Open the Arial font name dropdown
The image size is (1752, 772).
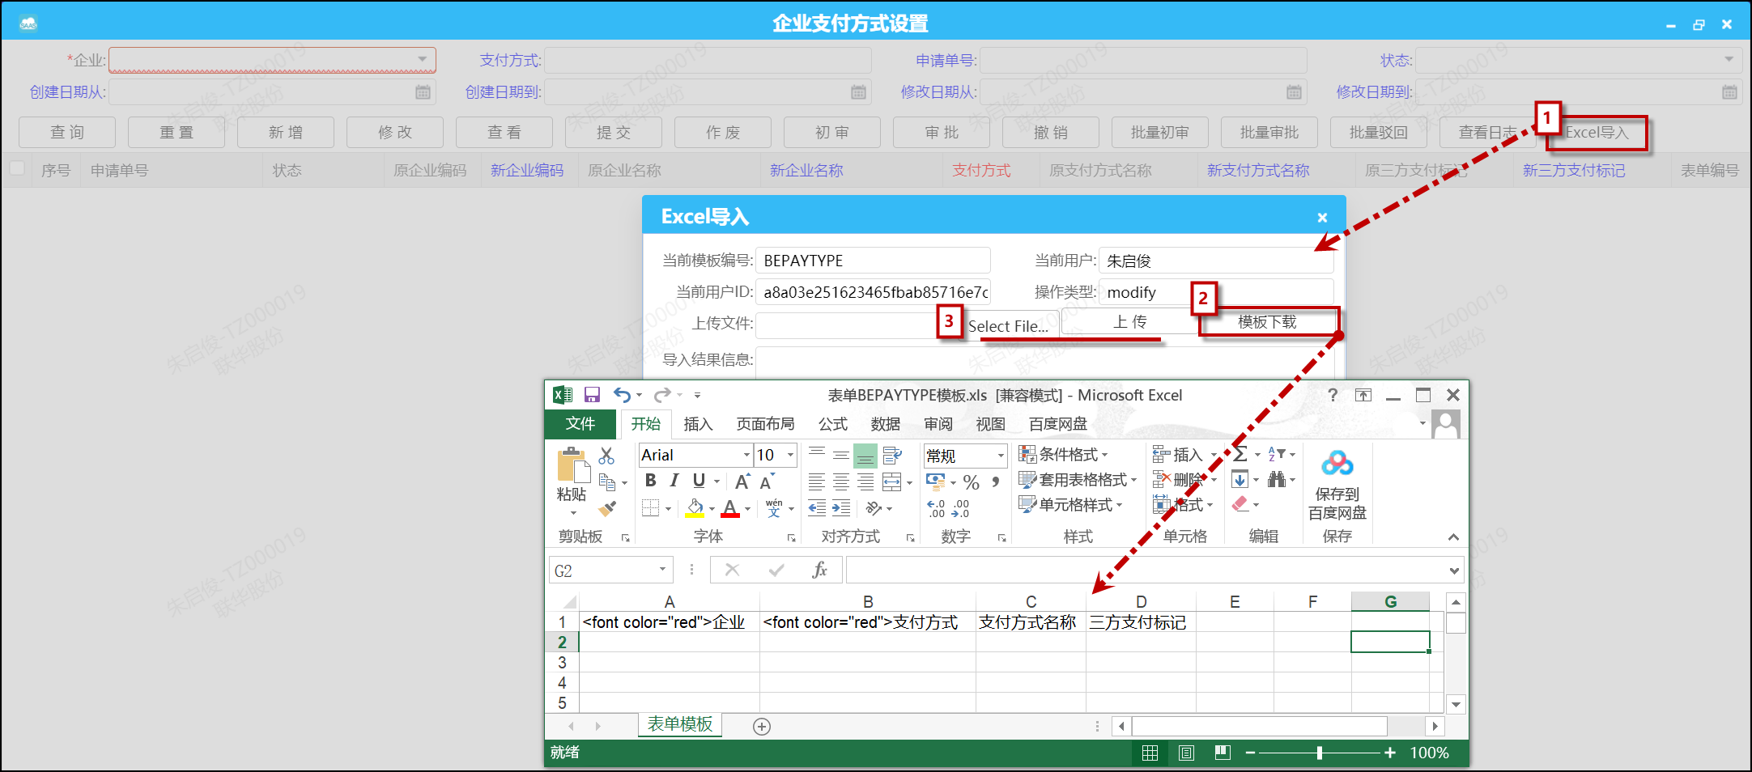click(x=746, y=456)
